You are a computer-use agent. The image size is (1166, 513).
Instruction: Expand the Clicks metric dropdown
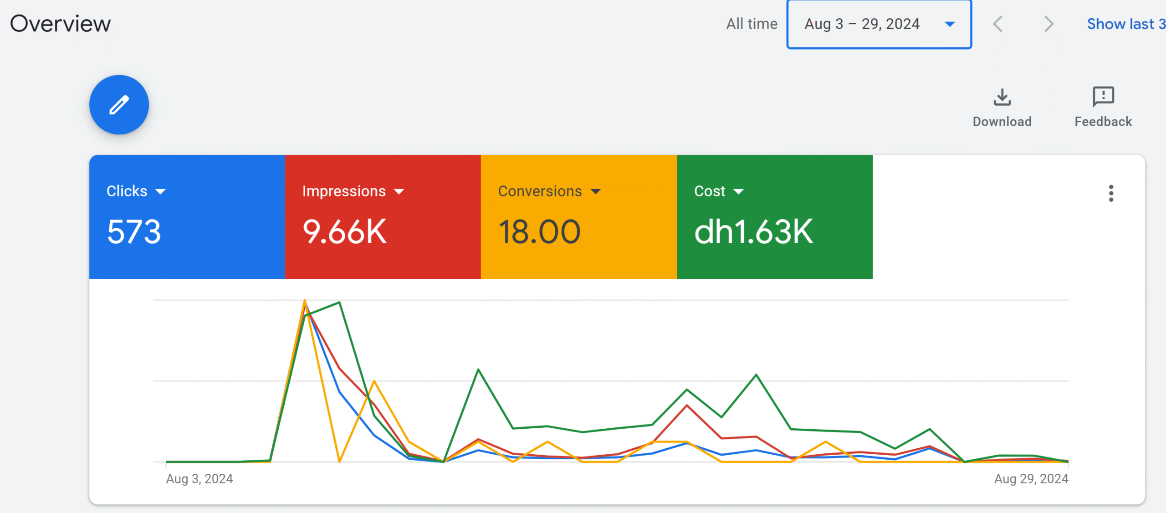[x=160, y=192]
